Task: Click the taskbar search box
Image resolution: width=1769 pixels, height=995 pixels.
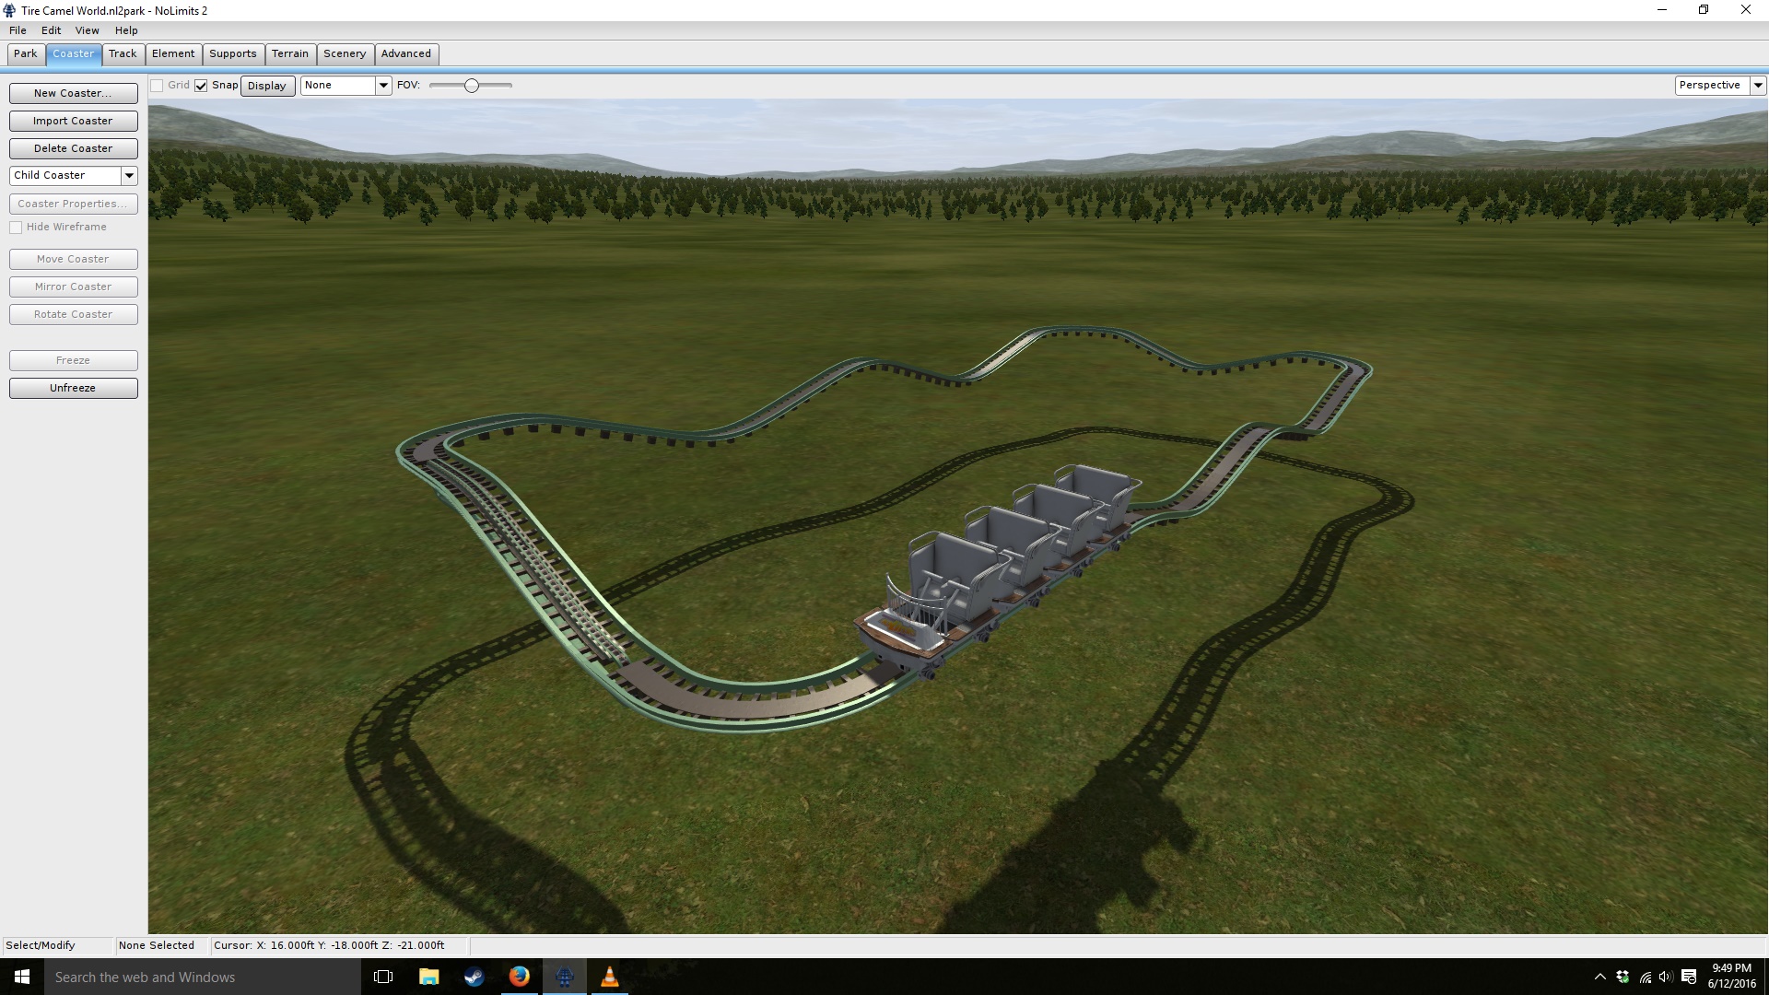Action: (x=203, y=977)
